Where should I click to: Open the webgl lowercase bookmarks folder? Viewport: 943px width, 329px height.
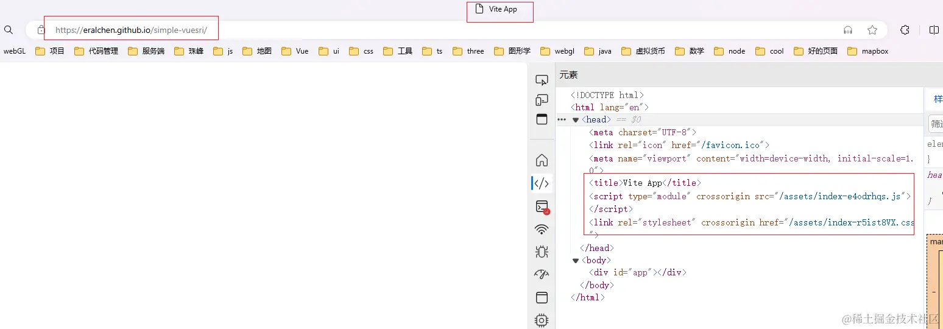tap(557, 51)
